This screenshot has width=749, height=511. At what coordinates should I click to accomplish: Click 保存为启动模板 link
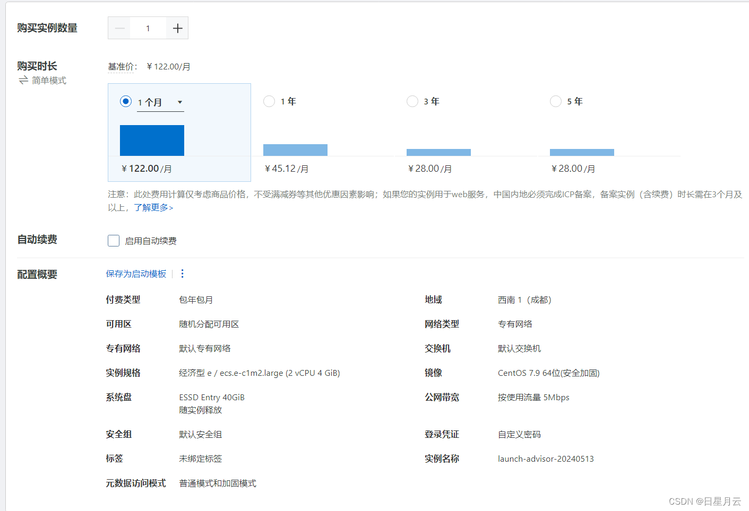(136, 274)
